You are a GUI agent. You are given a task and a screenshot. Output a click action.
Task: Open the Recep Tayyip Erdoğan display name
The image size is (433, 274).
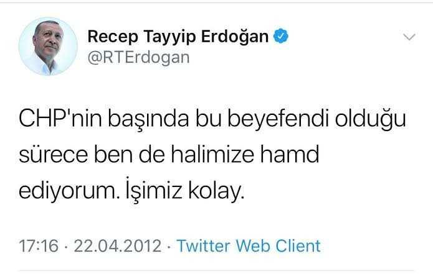(178, 37)
